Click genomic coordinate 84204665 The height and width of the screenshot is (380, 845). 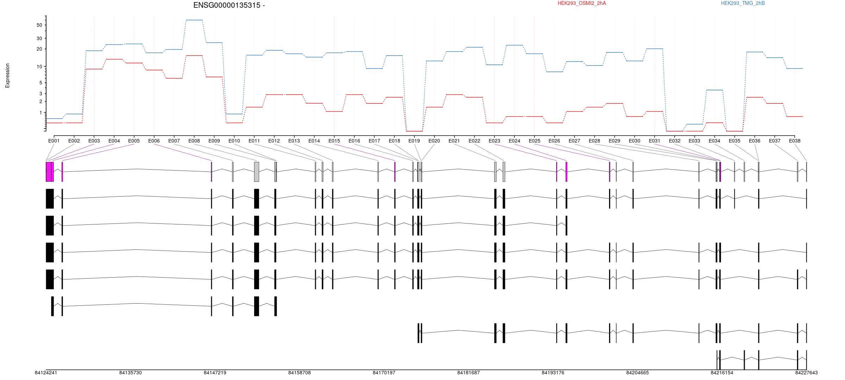[638, 373]
